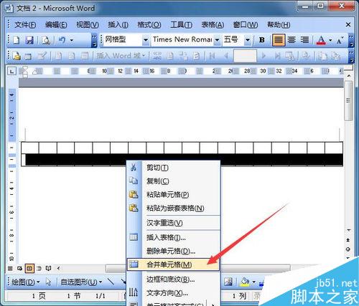
Task: Click the Insert Picture icon
Action: pyautogui.click(x=228, y=282)
